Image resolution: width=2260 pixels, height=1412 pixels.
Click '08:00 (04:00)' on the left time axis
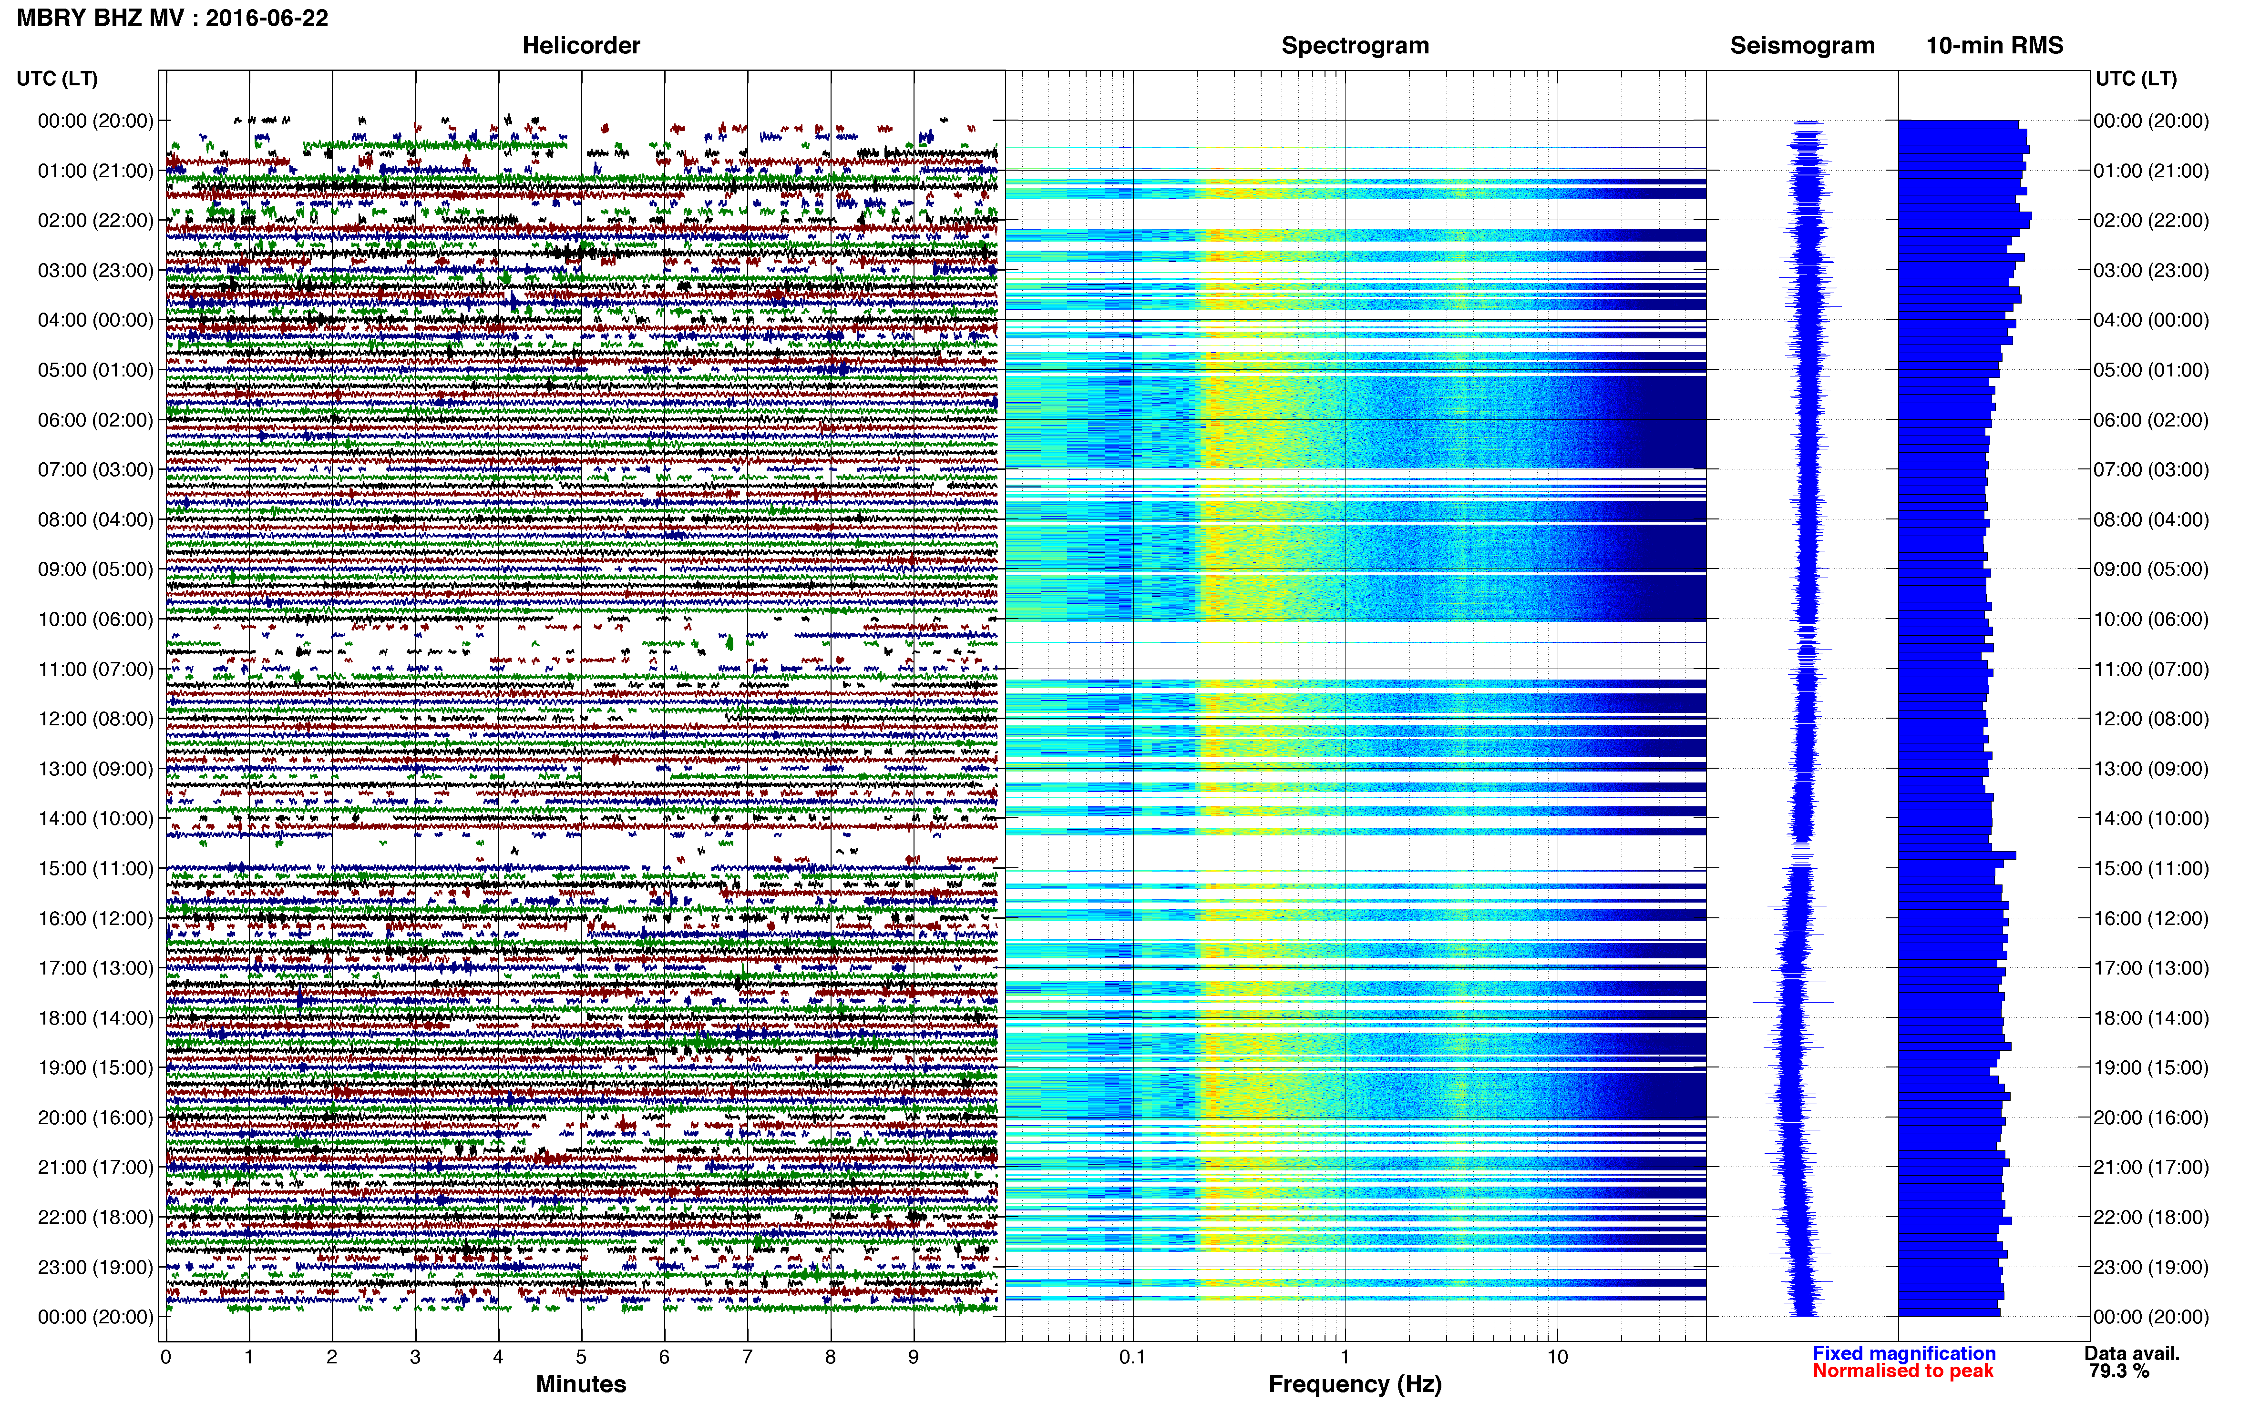click(95, 519)
